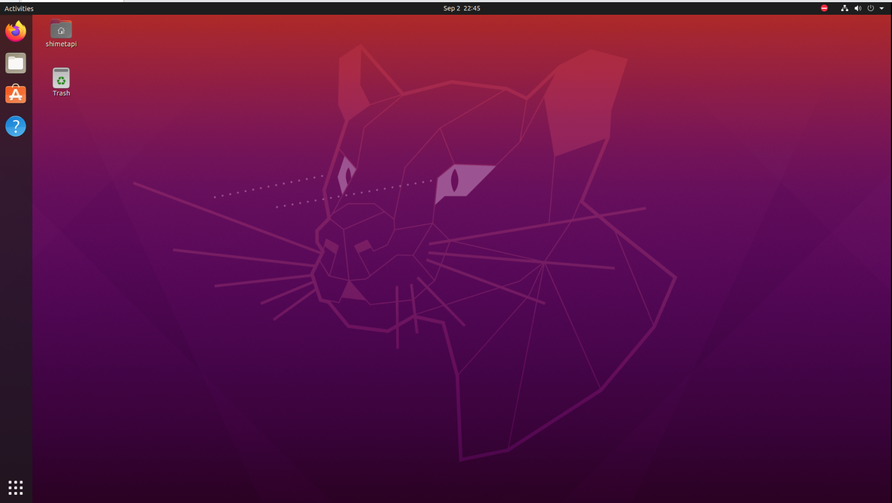Launch Firefox from the dock
This screenshot has height=503, width=892.
(x=16, y=31)
